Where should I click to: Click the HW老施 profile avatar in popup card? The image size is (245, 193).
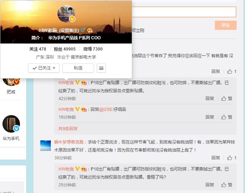coord(66,14)
